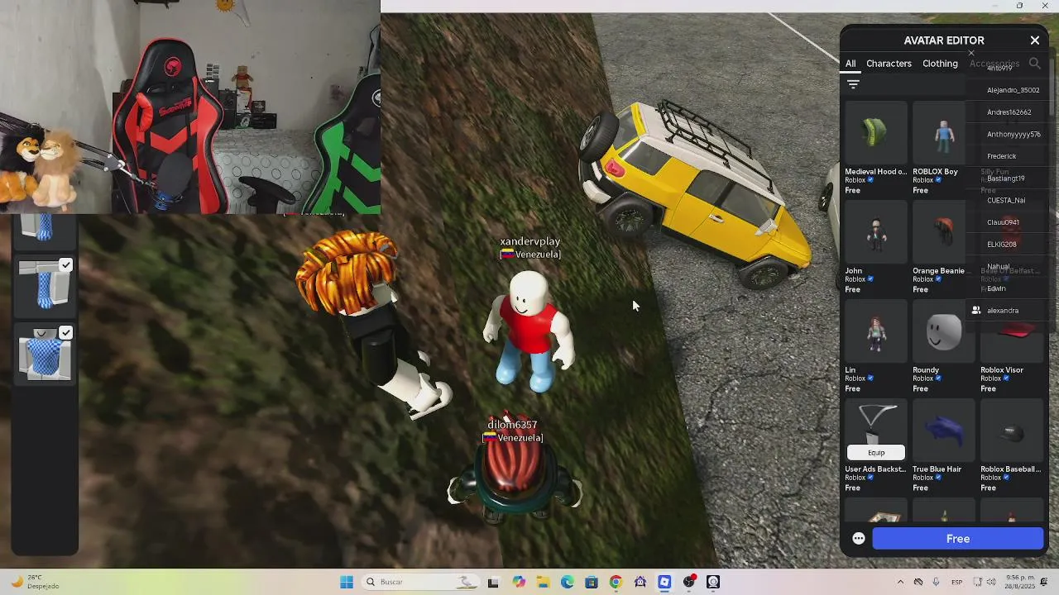Select the blue checkered pants thumbnail
1059x595 pixels.
pos(45,285)
